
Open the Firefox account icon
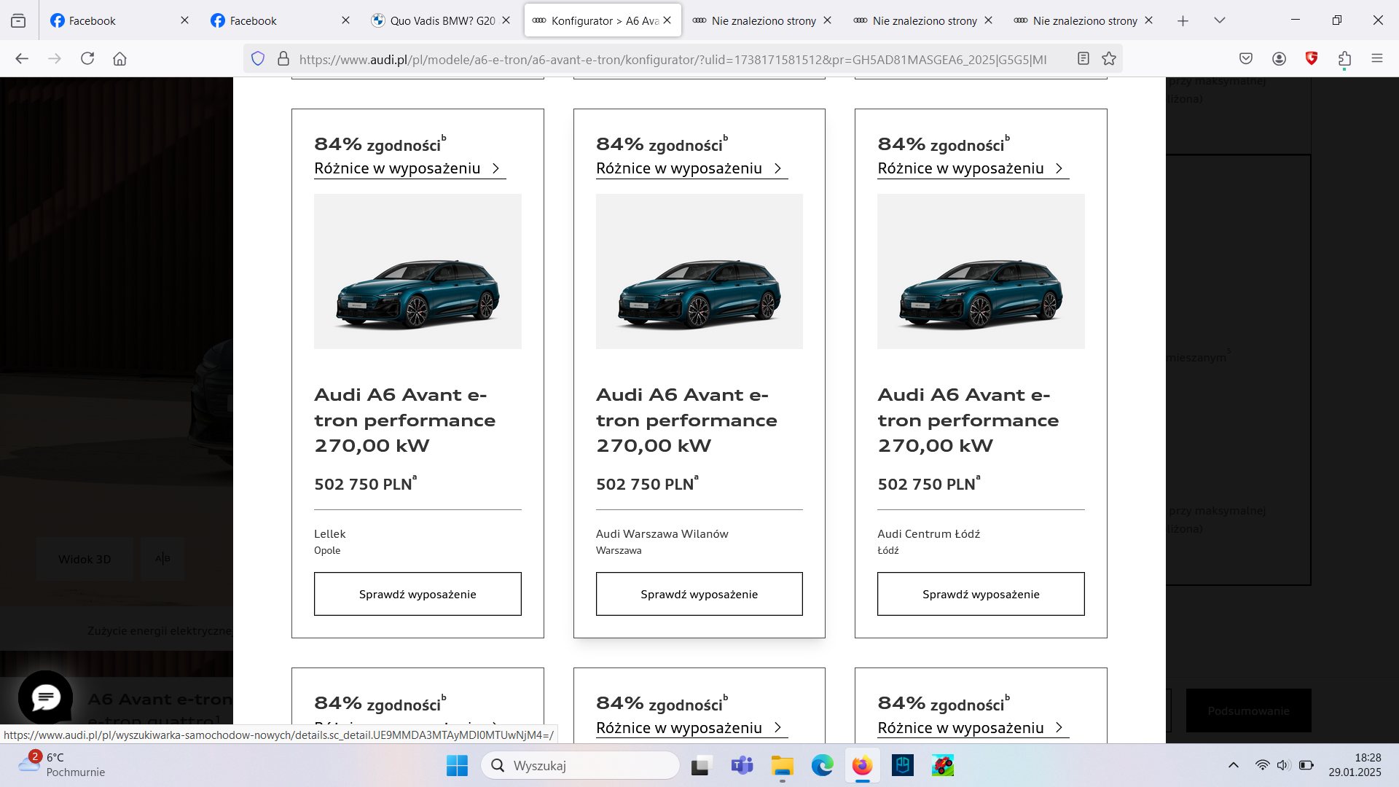click(x=1279, y=59)
